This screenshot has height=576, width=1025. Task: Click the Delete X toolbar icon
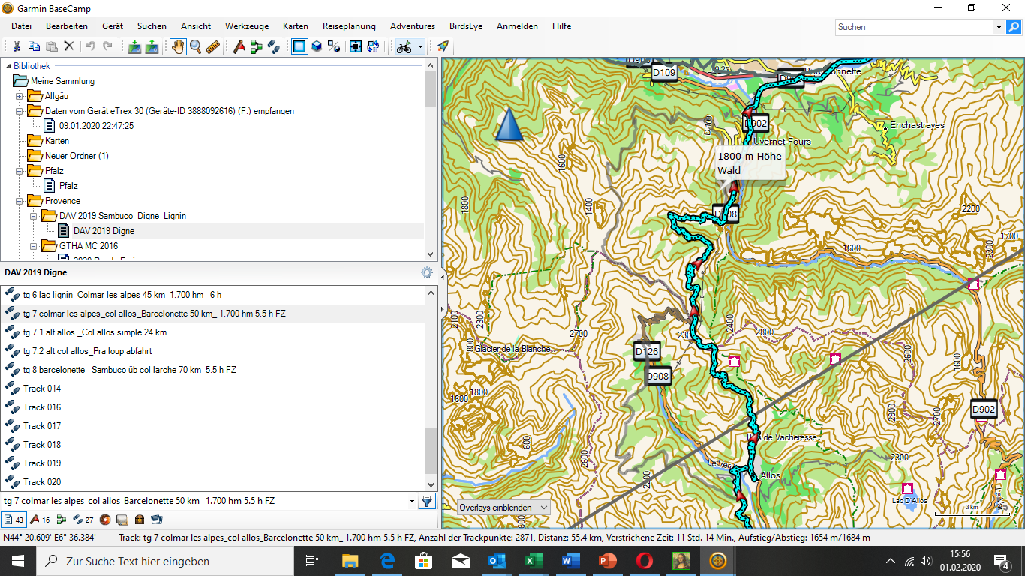[69, 46]
